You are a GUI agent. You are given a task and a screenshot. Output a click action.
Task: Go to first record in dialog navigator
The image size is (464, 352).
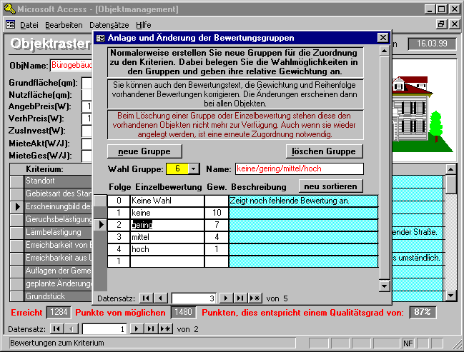click(146, 298)
